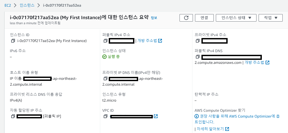Viewport: 288px width, 133px height.
Task: Copy the public IPv4 address
Action: click(105, 41)
